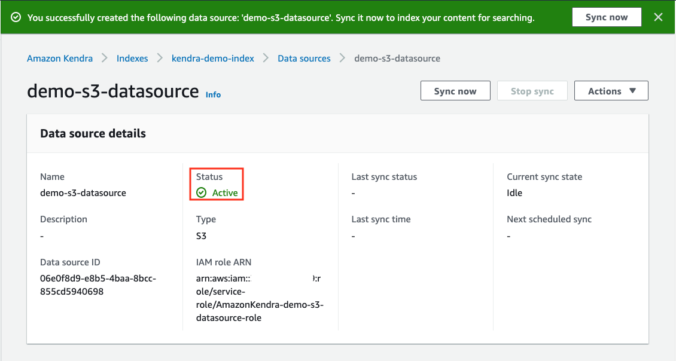
Task: Open the Actions dropdown menu
Action: (x=611, y=91)
